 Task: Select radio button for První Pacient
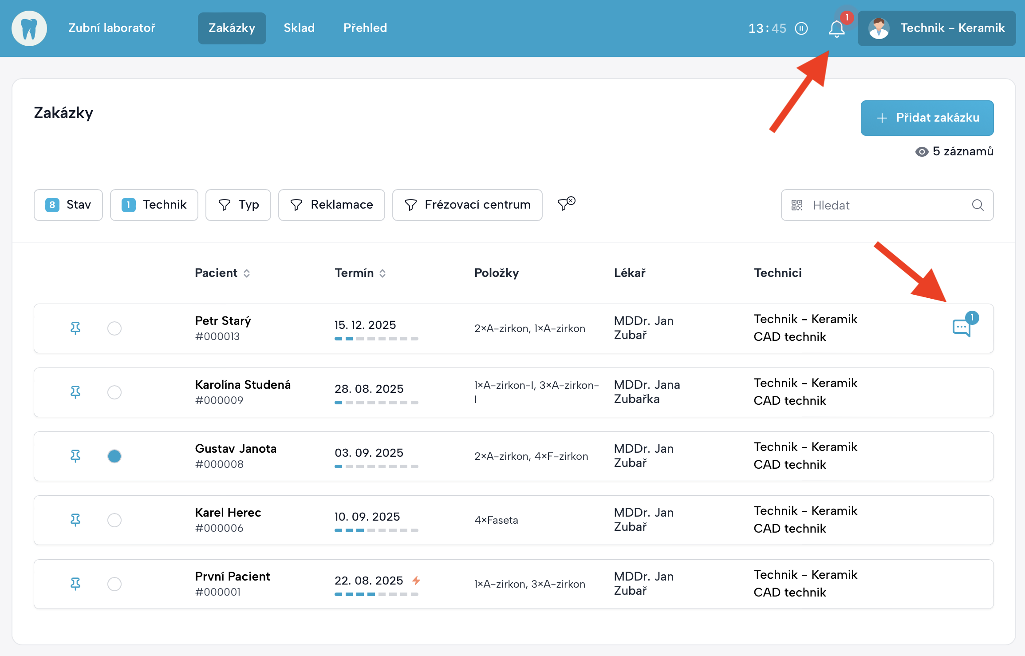(x=114, y=584)
